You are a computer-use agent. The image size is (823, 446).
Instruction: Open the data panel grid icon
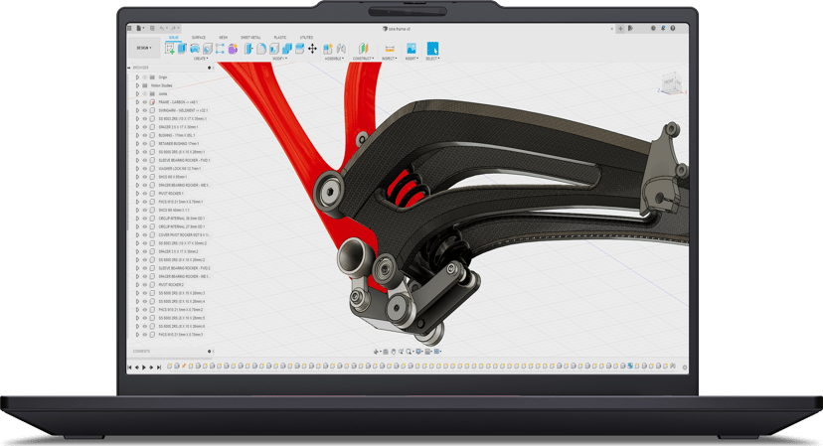(x=129, y=29)
